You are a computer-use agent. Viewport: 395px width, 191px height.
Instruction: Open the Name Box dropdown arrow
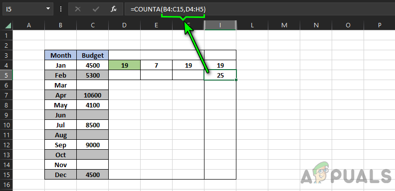click(x=48, y=9)
